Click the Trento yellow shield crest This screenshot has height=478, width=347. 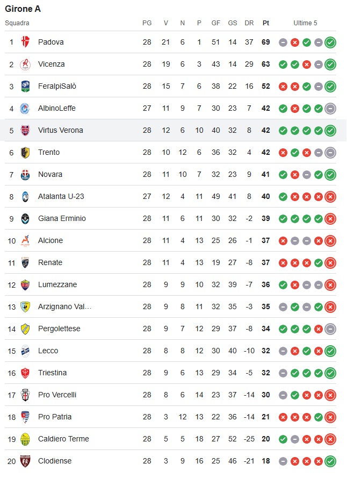(x=25, y=152)
